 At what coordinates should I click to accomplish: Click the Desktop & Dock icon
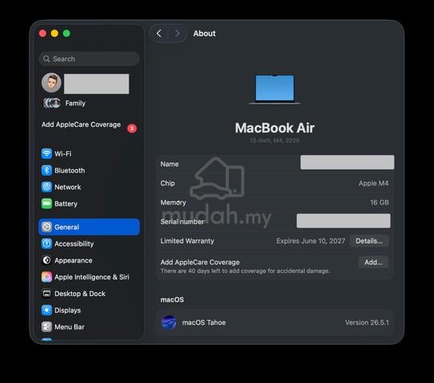pyautogui.click(x=46, y=294)
